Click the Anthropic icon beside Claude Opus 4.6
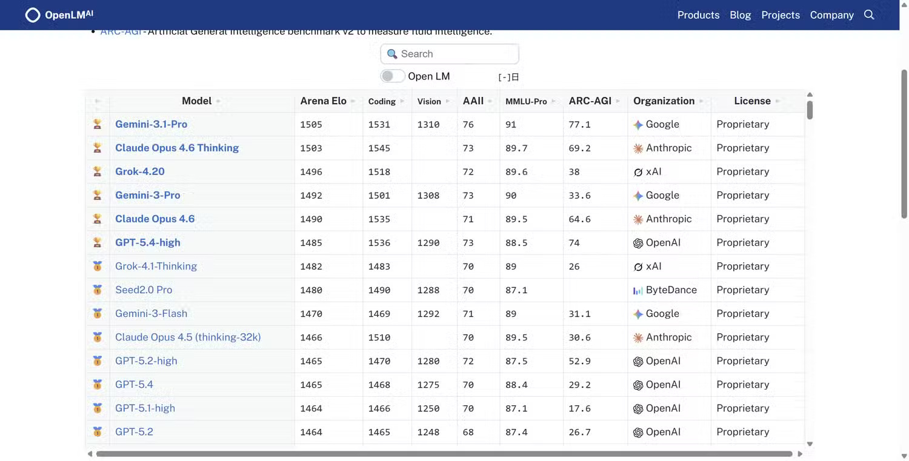909x461 pixels. pos(638,219)
